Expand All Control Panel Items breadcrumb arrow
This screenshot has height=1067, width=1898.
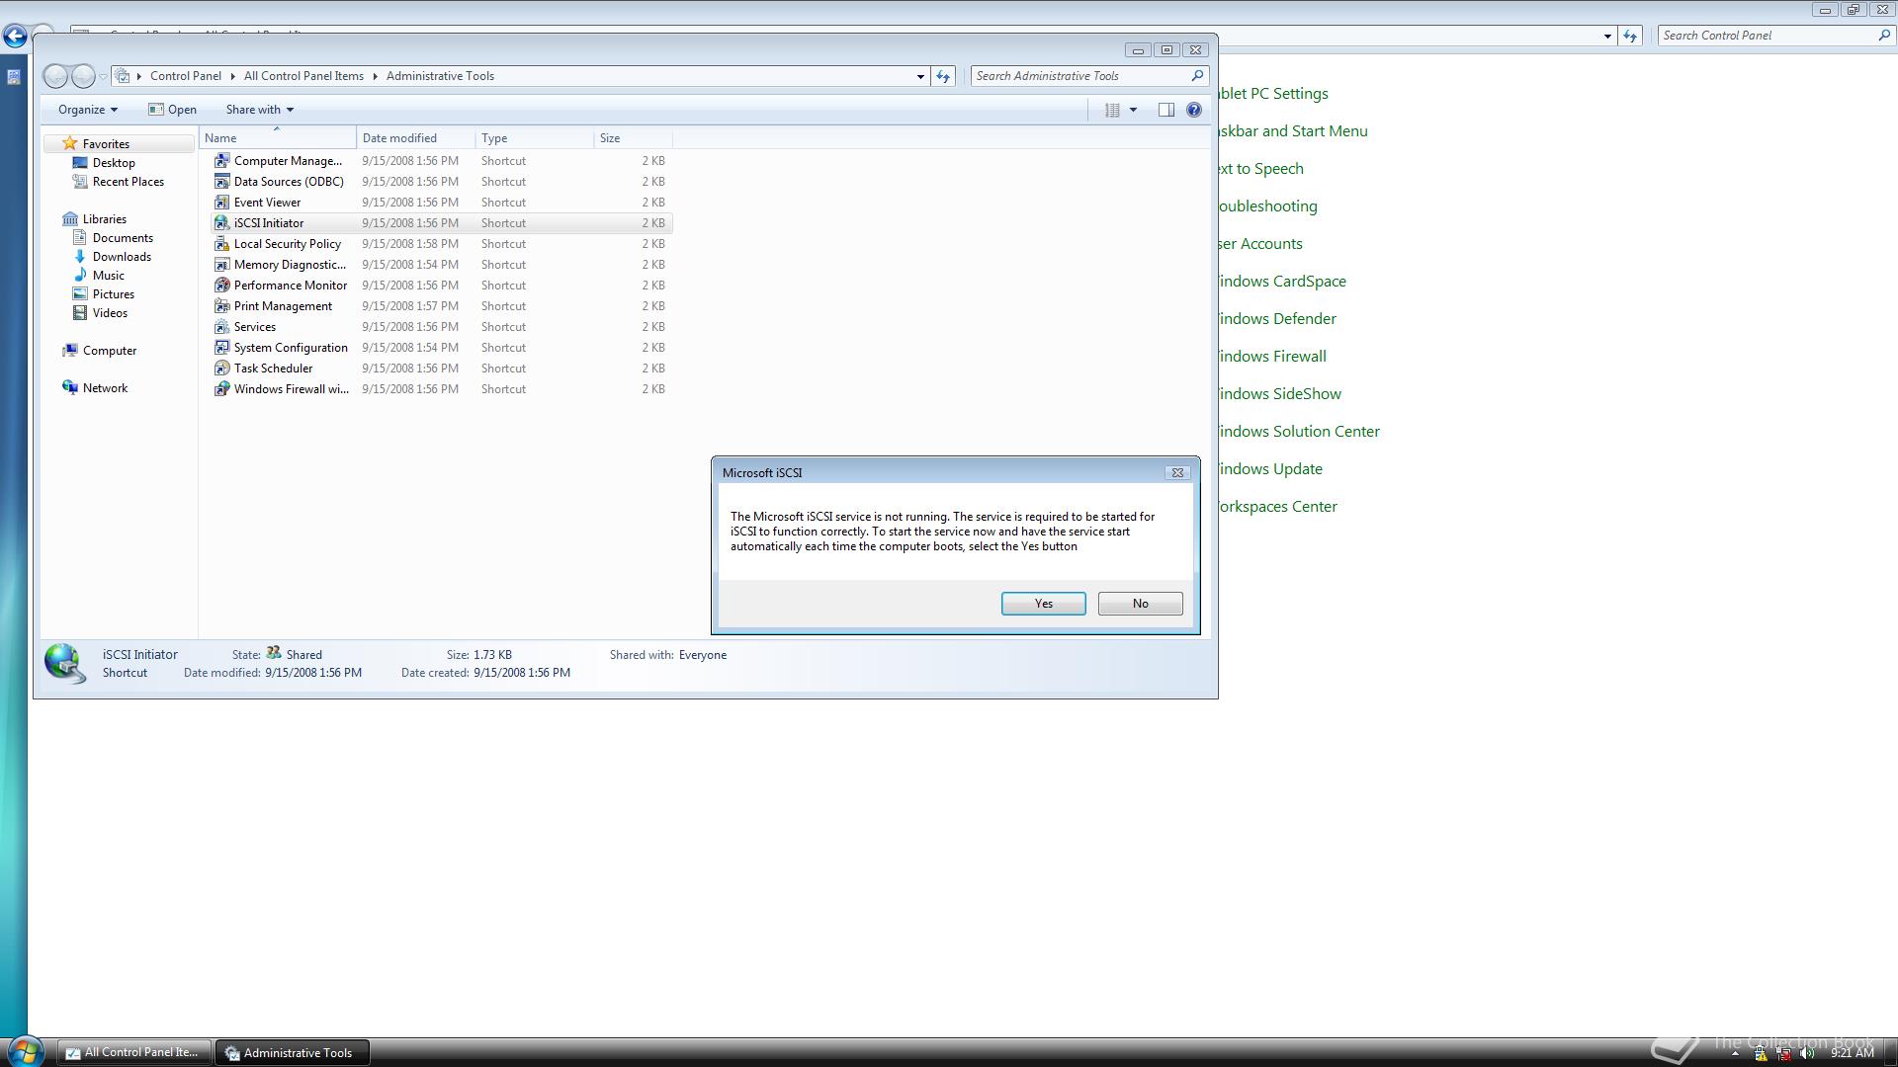(375, 76)
